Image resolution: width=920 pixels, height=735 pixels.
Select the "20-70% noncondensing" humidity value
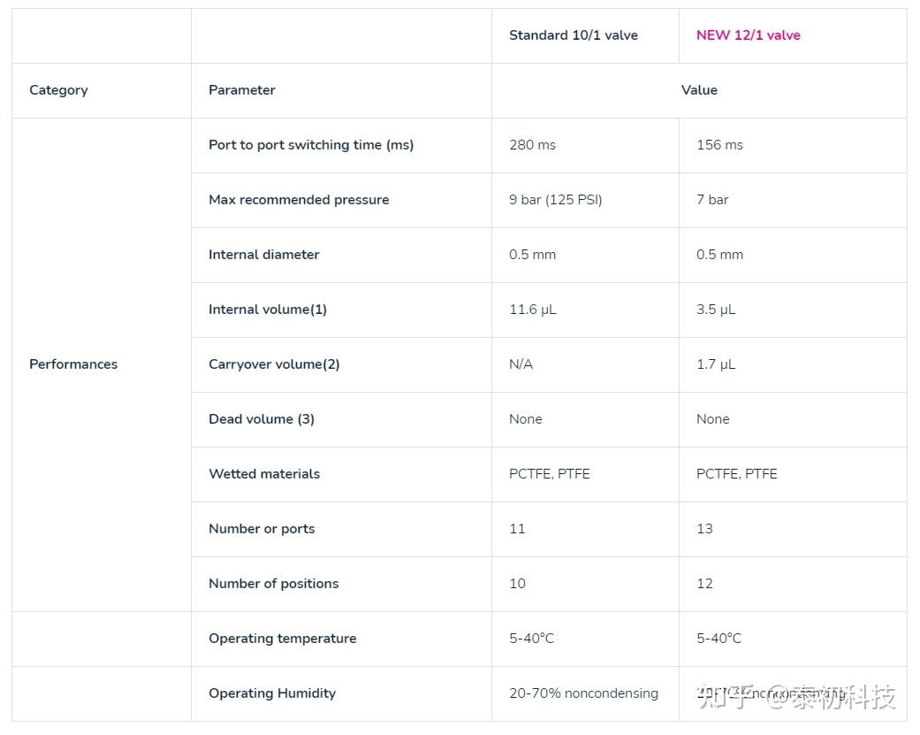click(x=583, y=693)
